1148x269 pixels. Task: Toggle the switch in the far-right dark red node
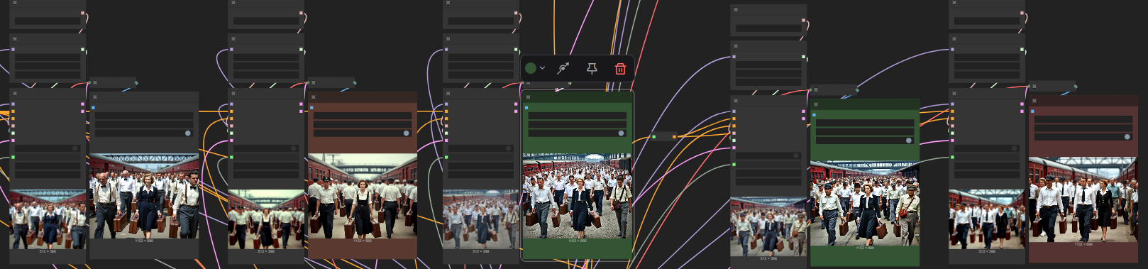(x=1127, y=136)
